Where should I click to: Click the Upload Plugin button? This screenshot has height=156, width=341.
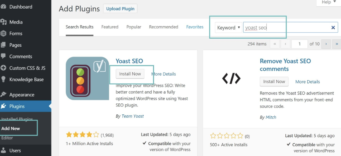120,9
